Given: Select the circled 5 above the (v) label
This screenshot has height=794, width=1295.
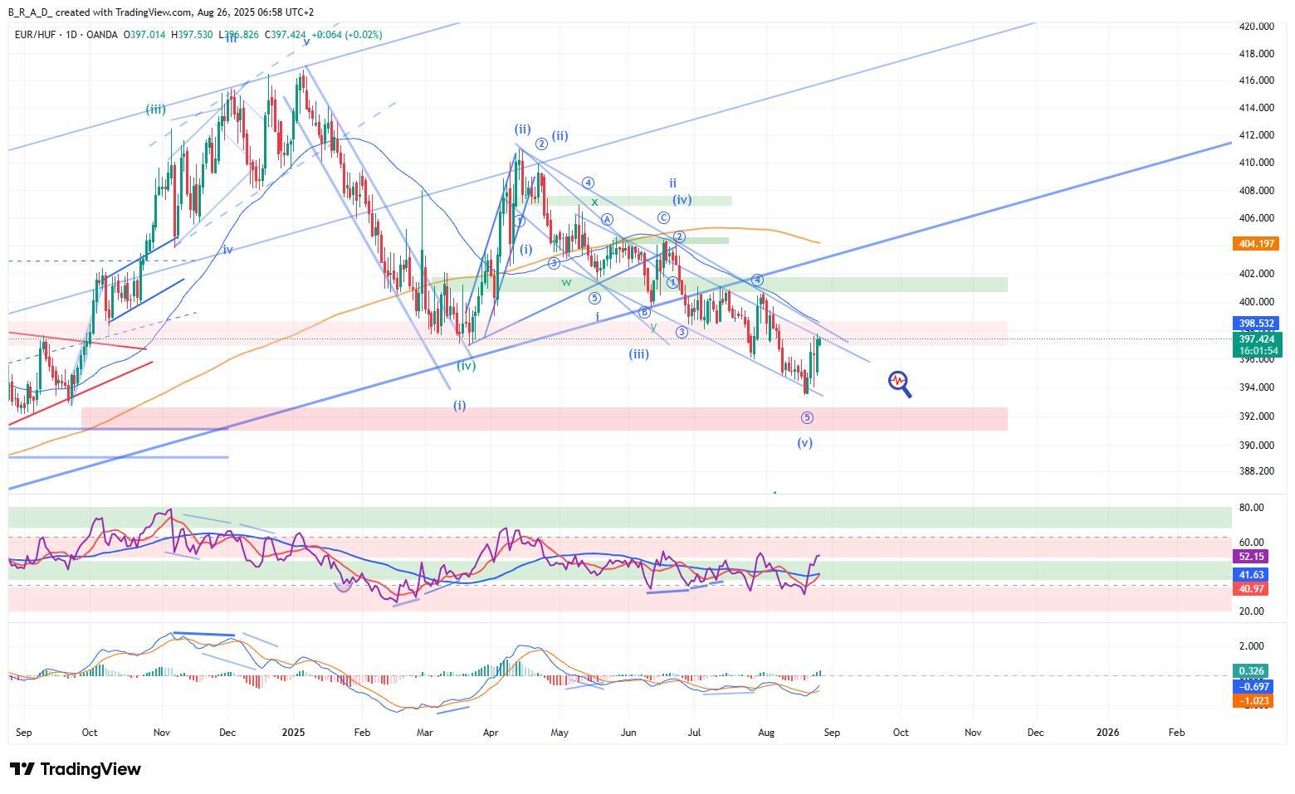Looking at the screenshot, I should (x=807, y=417).
